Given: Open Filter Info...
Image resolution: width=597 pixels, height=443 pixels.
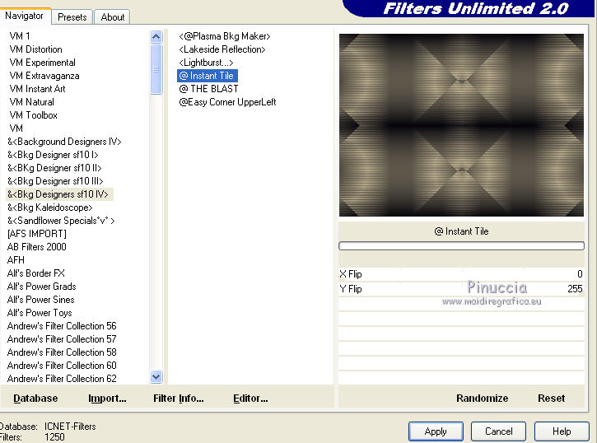Looking at the screenshot, I should pos(178,398).
